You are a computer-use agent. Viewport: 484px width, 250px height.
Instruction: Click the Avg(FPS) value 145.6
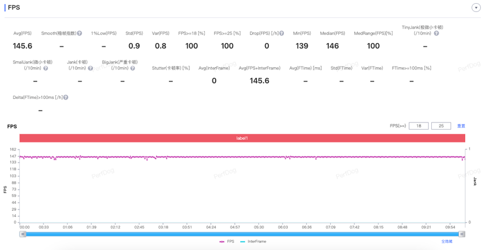[x=23, y=46]
